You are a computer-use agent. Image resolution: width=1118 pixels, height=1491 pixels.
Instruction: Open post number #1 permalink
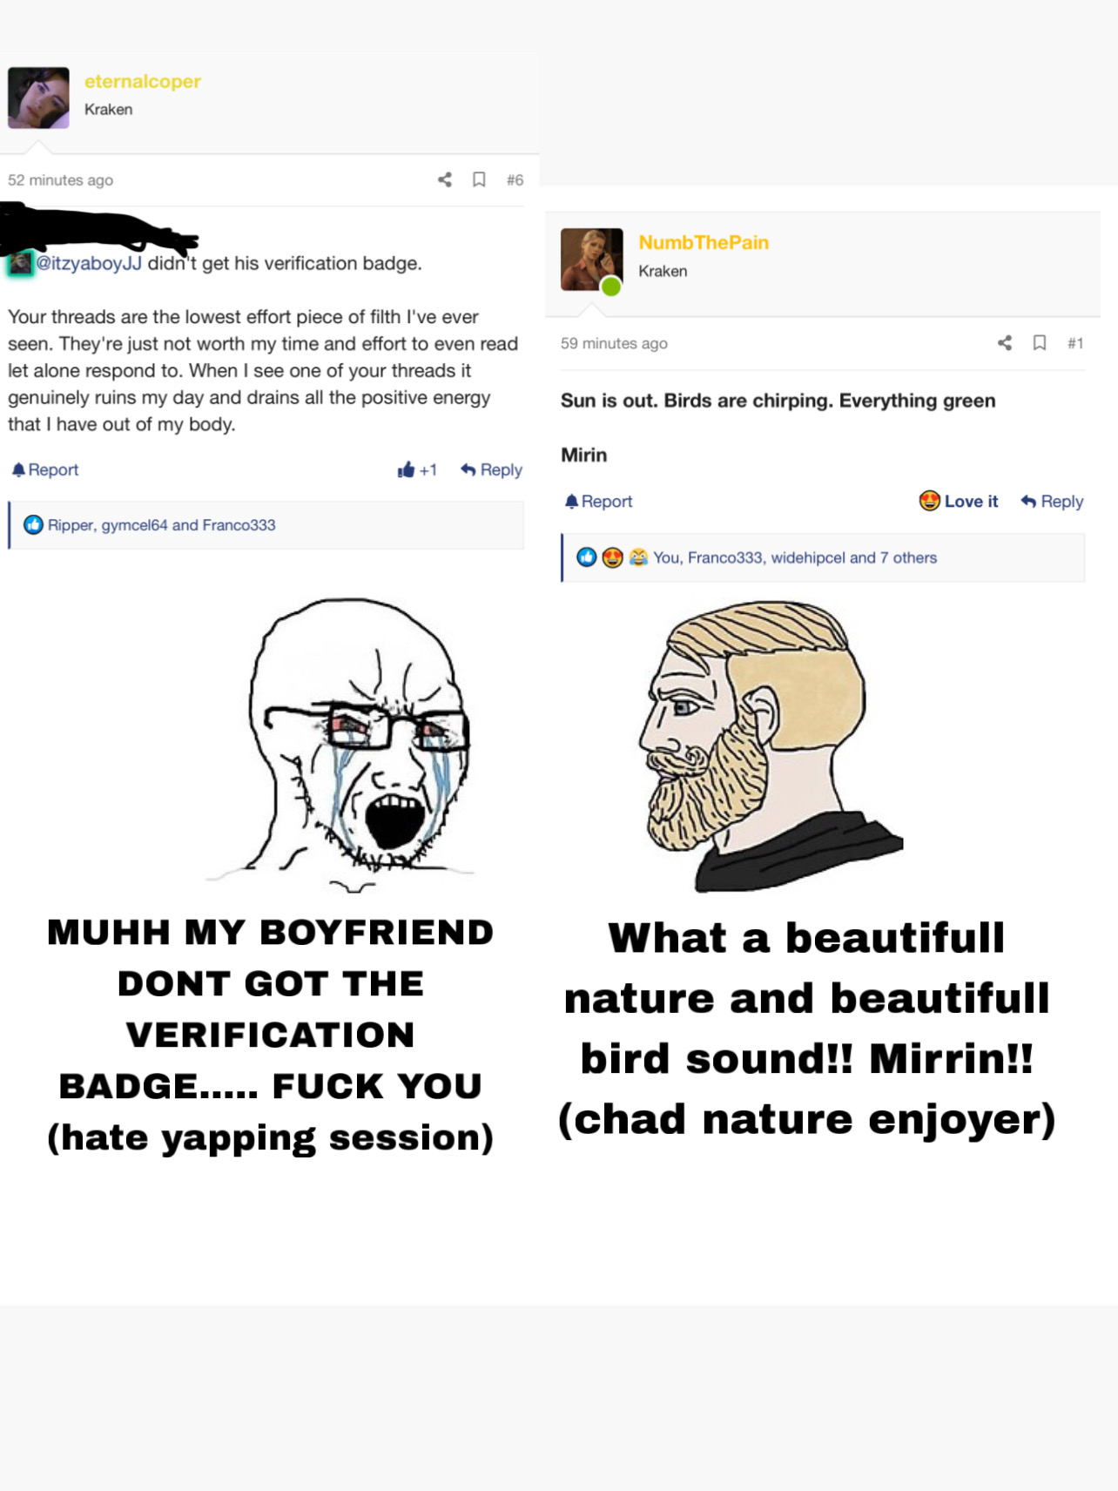pos(1075,343)
